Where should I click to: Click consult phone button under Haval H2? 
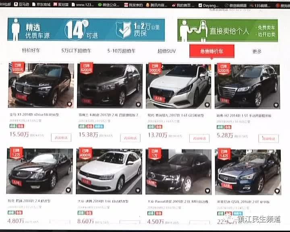[268, 139]
